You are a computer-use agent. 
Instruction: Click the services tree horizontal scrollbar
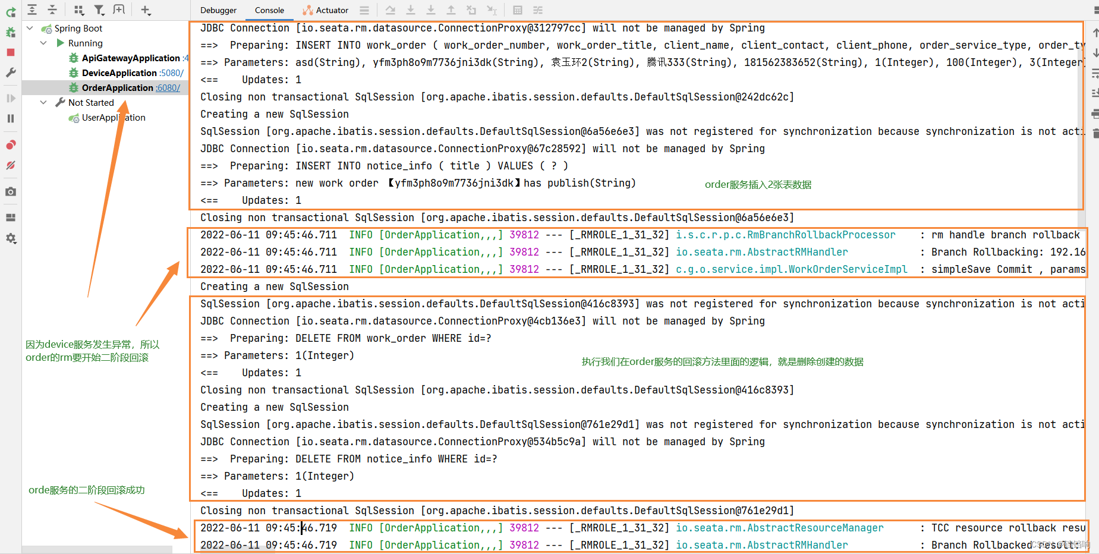[x=98, y=550]
